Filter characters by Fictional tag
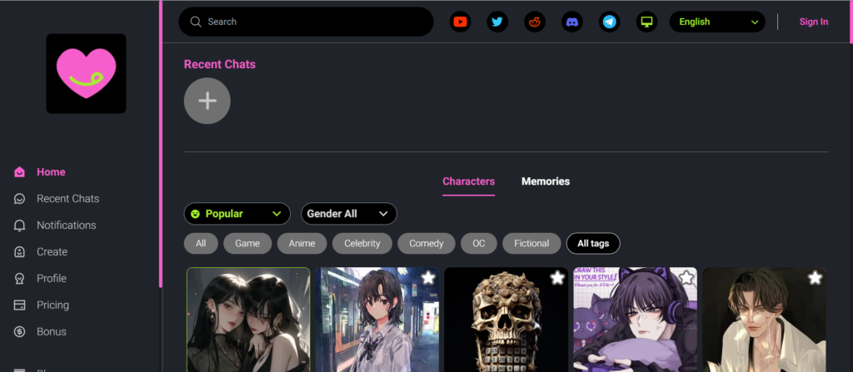Image resolution: width=853 pixels, height=372 pixels. click(x=531, y=243)
